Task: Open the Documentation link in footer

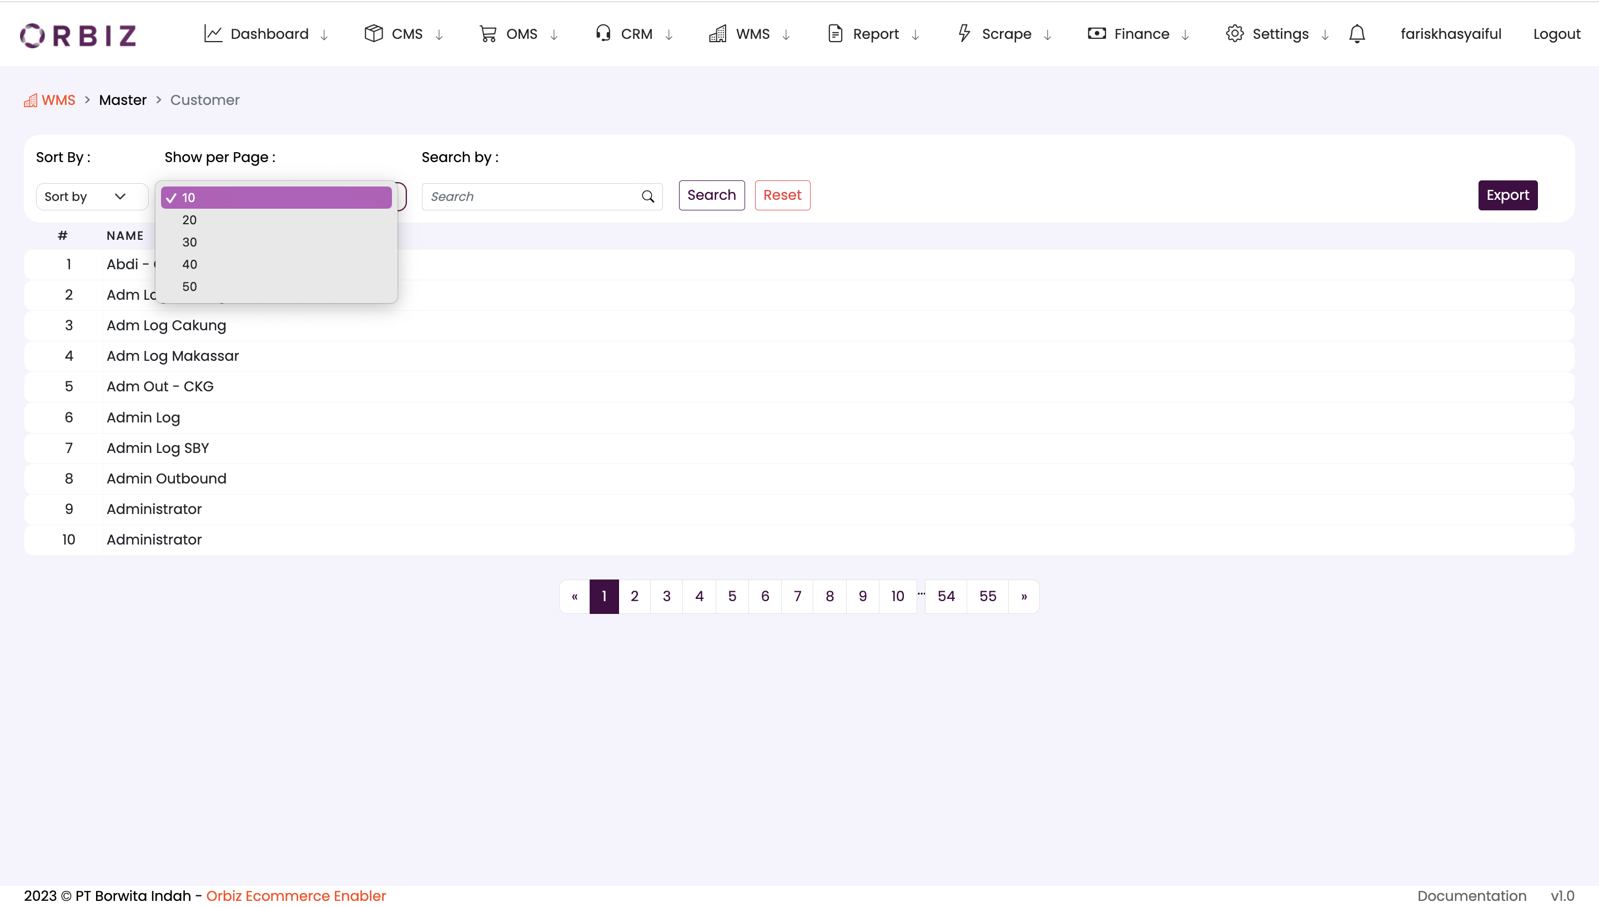Action: 1472,896
